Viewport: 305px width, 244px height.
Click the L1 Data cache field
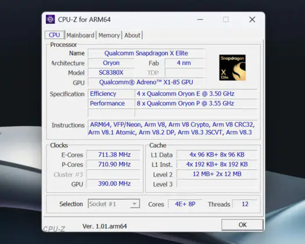217,155
